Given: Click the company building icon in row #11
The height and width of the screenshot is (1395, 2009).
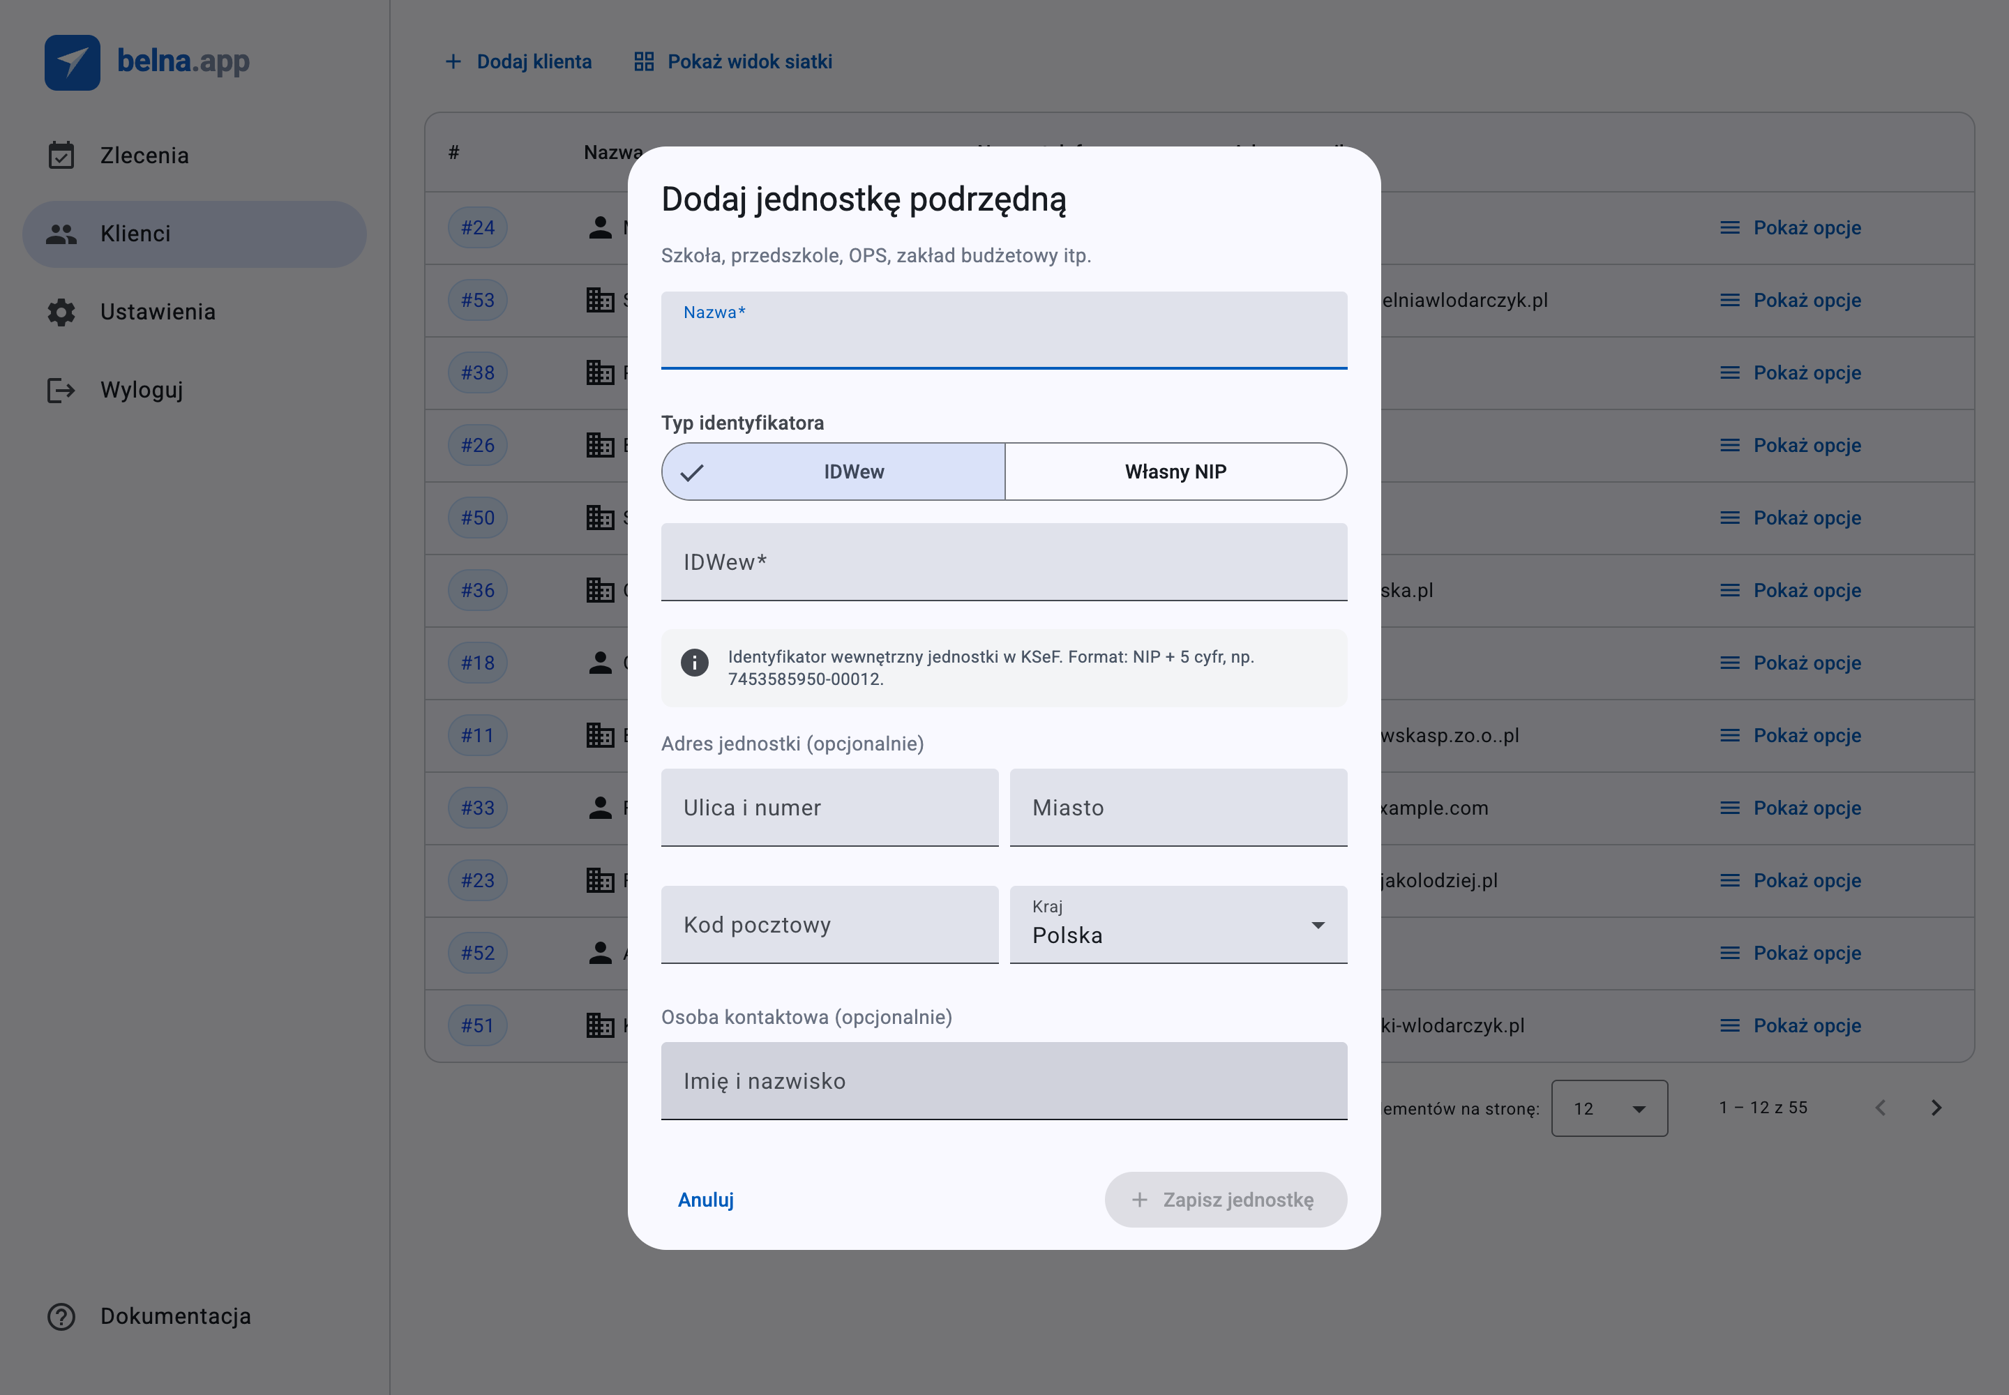Looking at the screenshot, I should pos(601,735).
